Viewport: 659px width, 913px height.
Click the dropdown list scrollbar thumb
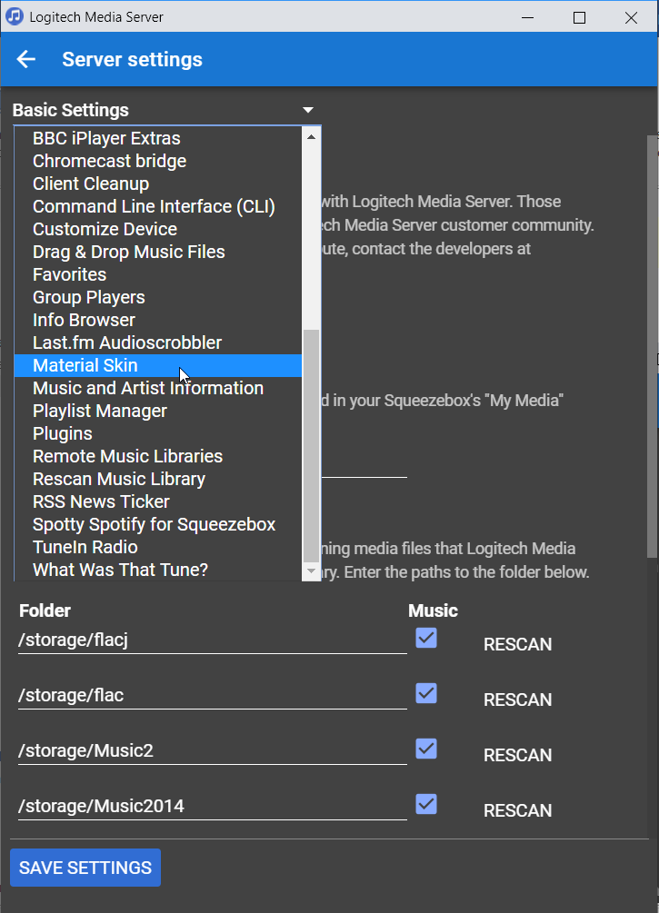click(312, 445)
